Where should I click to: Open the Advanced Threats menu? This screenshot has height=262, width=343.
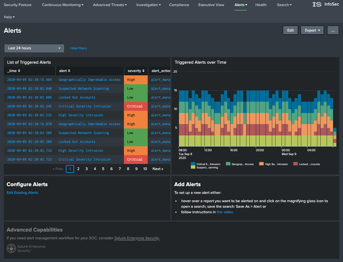click(x=110, y=5)
